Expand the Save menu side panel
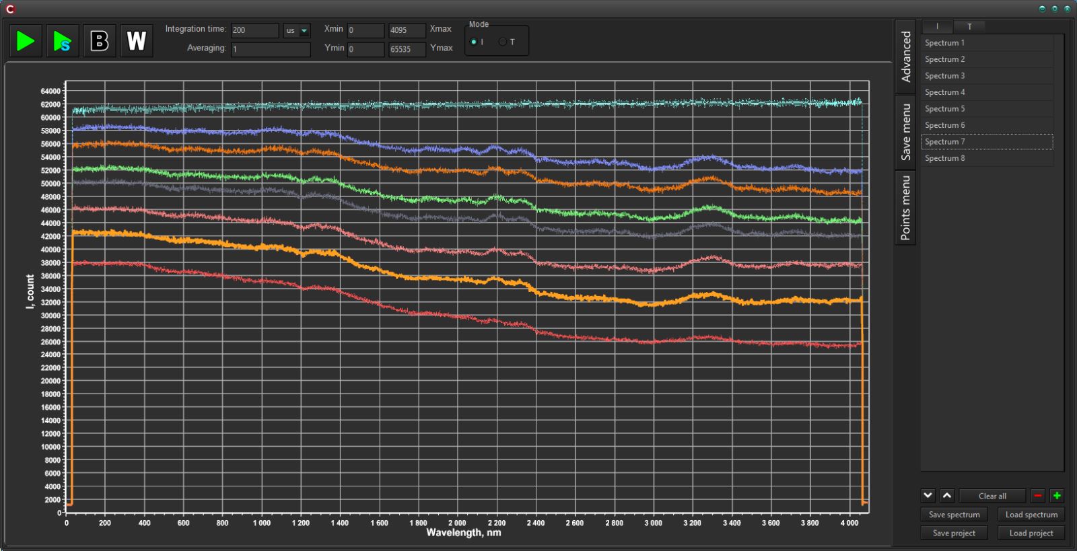 905,132
